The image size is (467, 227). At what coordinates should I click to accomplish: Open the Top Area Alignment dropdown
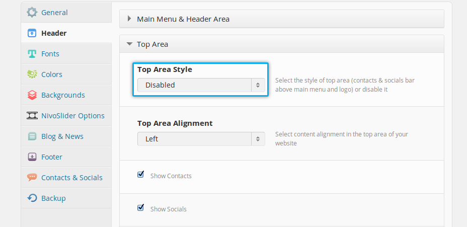pyautogui.click(x=201, y=139)
